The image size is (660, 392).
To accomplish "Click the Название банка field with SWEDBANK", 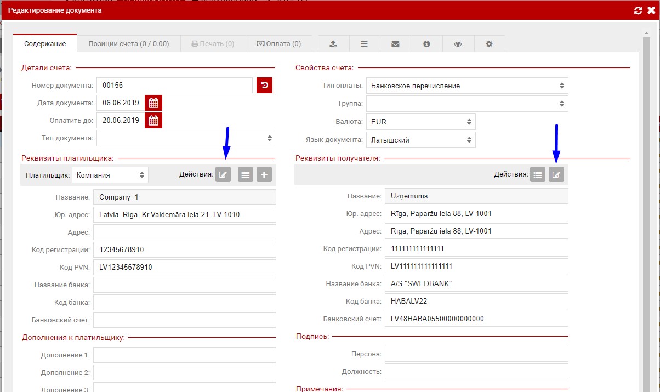I will [x=476, y=284].
